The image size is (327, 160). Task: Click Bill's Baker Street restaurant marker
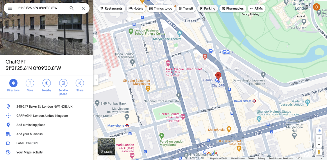click(239, 149)
